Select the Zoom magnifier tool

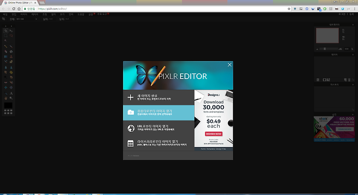(x=11, y=98)
